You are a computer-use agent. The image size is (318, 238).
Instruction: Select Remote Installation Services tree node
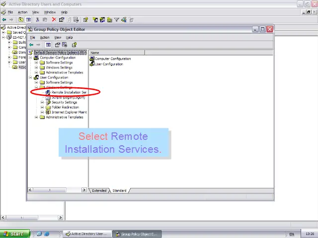click(69, 92)
